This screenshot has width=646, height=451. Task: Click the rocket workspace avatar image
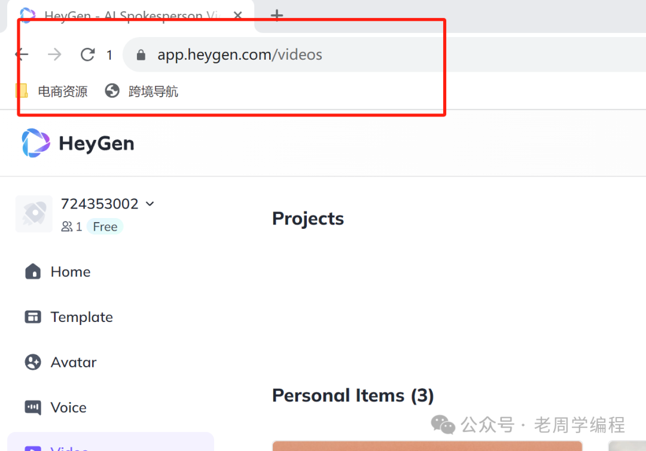(33, 214)
